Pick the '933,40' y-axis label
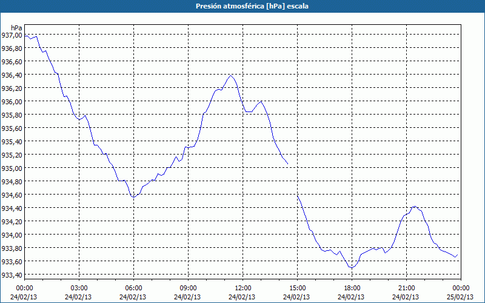The image size is (485, 303). pos(12,275)
